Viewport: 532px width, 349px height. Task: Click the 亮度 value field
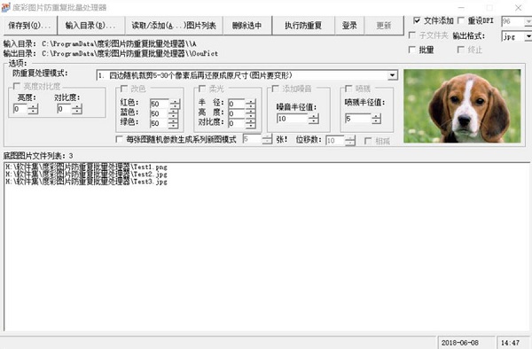20,109
